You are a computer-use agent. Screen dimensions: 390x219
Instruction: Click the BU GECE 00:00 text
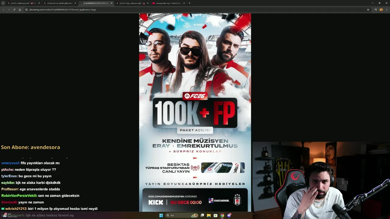[186, 202]
